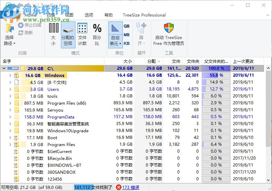272x191 pixels.
Task: Launch TreeSize Free as administrator shield icon
Action: (x=169, y=28)
